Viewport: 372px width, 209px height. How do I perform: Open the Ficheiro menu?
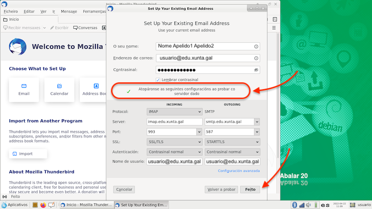click(x=10, y=11)
